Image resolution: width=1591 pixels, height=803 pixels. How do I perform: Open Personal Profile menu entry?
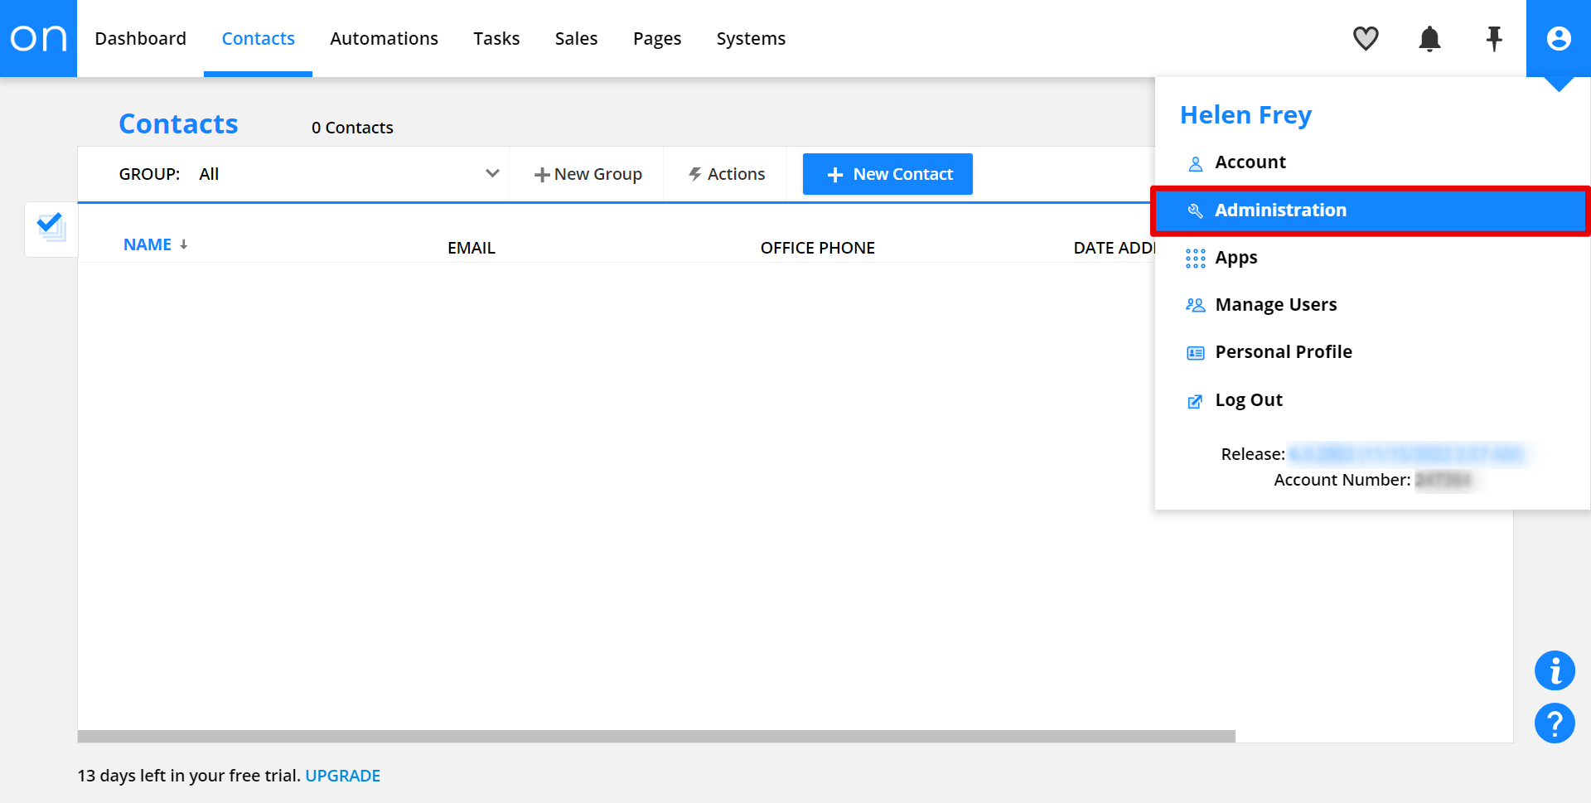point(1371,352)
